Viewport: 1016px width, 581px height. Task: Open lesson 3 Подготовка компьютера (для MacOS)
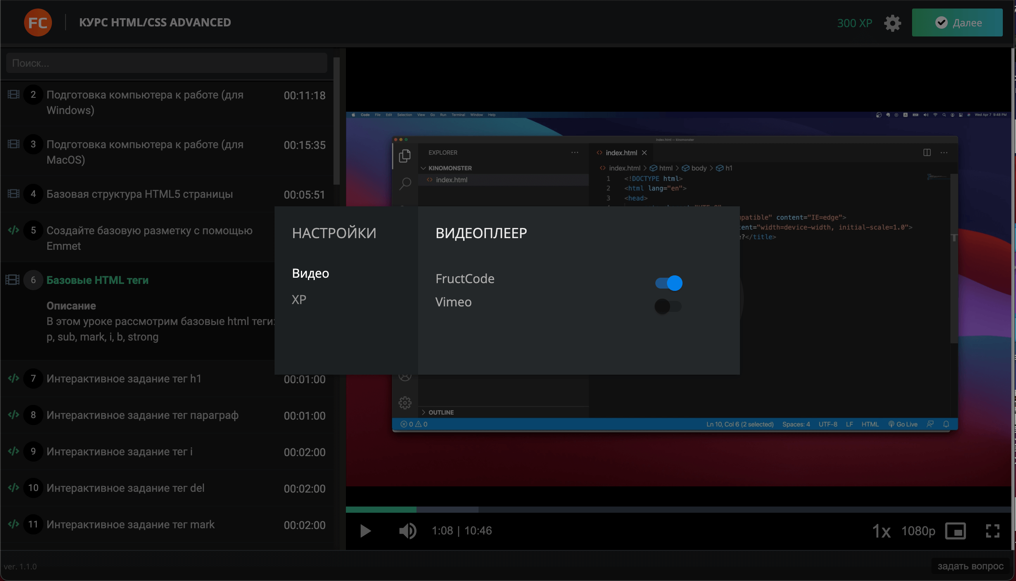click(167, 152)
